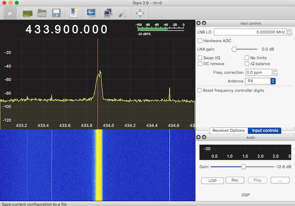Click the -12.6 dB gain value
This screenshot has height=206, width=295.
(283, 167)
